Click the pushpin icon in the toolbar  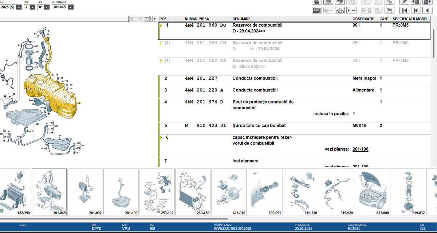(403, 2)
